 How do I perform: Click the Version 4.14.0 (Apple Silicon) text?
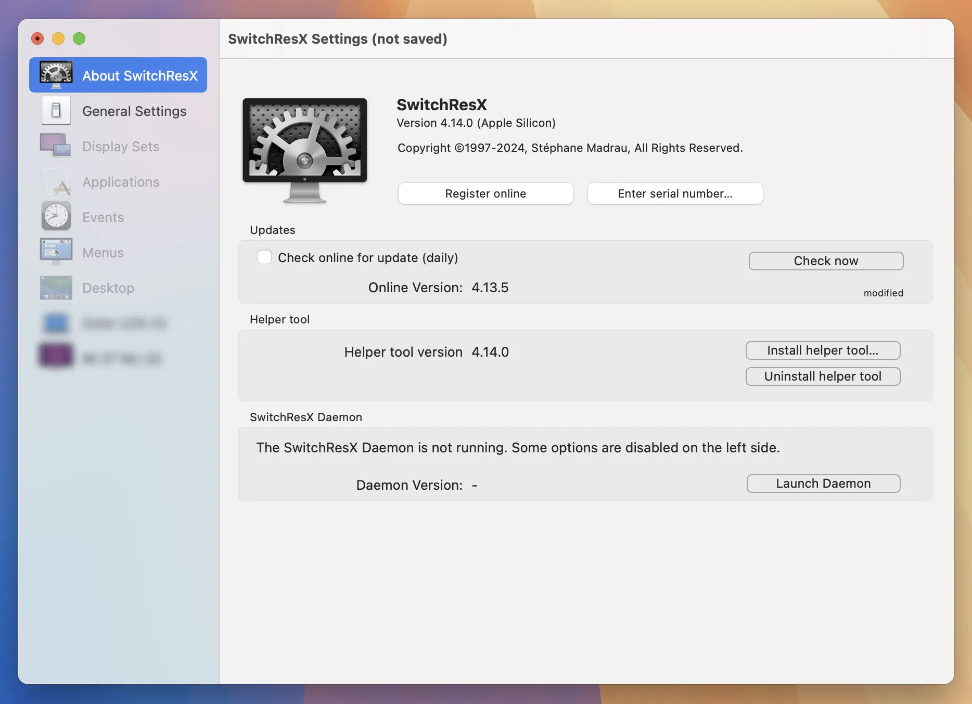[476, 123]
